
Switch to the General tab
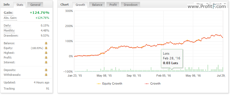[x=35, y=5]
